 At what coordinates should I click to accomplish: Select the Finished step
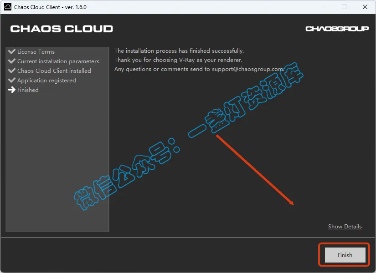click(28, 90)
